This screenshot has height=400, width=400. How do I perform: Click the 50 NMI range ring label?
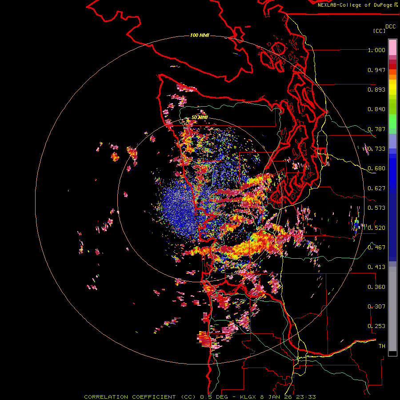200,117
